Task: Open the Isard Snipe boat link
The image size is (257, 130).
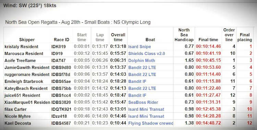Action: [x=139, y=46]
